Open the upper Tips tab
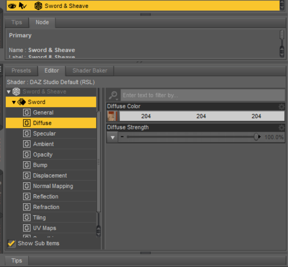Viewport: 288px width, 267px height. [17, 23]
